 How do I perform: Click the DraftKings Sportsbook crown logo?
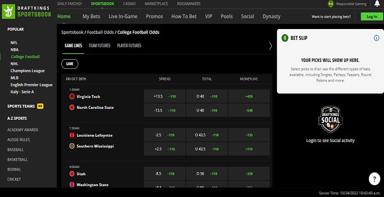click(9, 11)
